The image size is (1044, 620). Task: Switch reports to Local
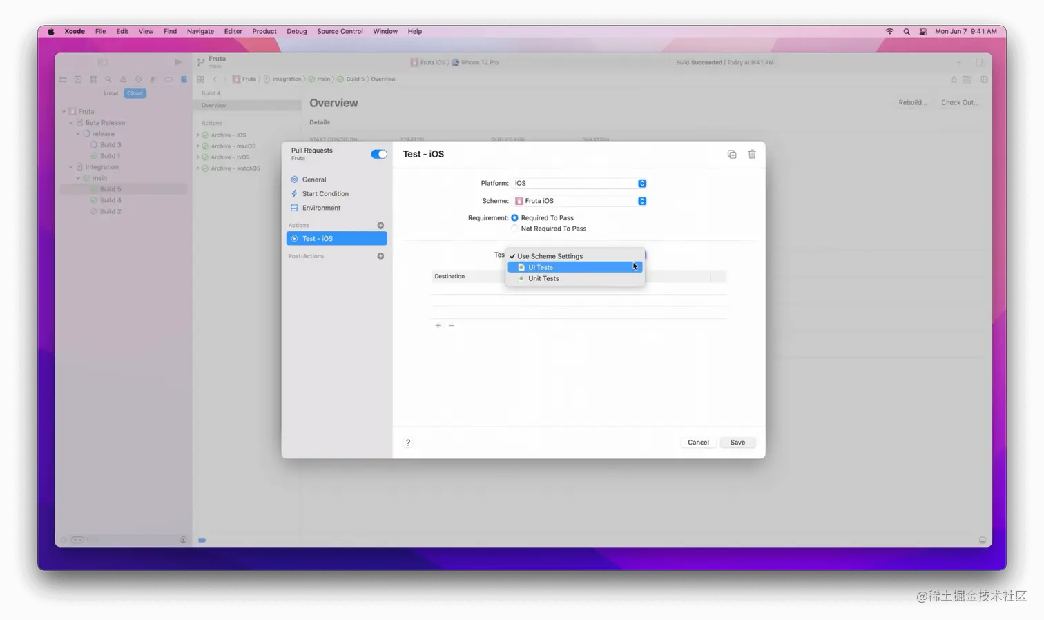point(110,93)
